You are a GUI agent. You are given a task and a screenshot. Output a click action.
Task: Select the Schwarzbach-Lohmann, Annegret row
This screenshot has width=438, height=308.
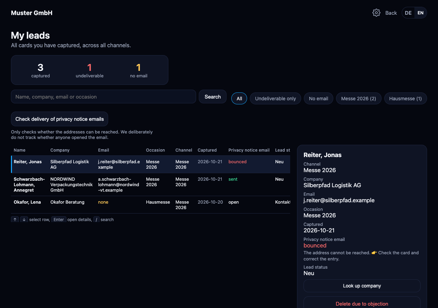click(x=151, y=184)
